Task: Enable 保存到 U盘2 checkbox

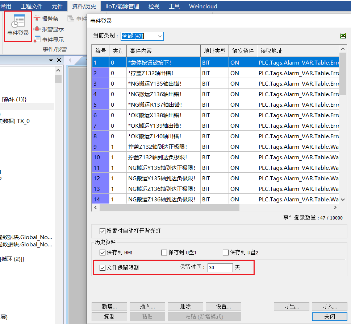Action: click(226, 252)
